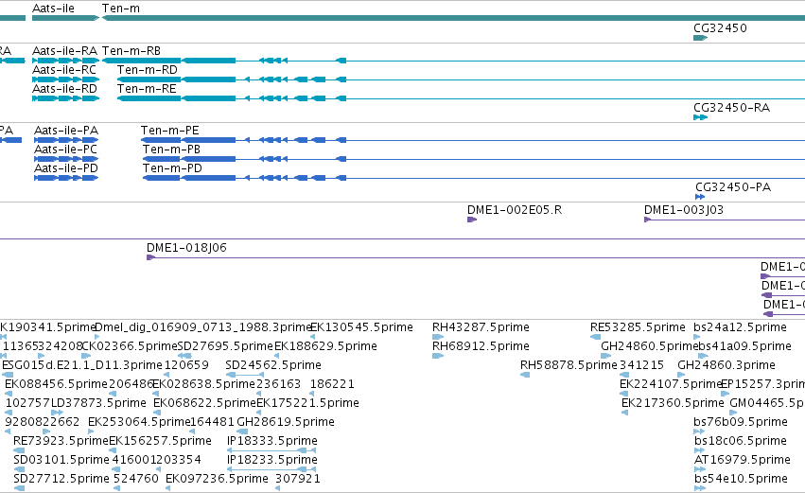The width and height of the screenshot is (805, 493).
Task: Open the Ten-m-RE transcript label
Action: [x=147, y=89]
